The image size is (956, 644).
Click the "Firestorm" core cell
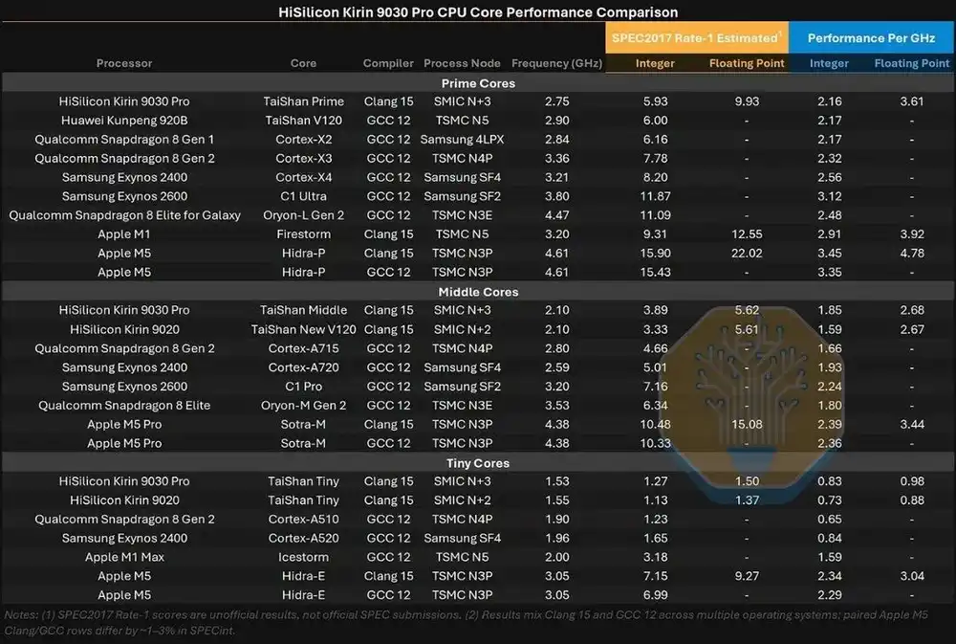(x=304, y=233)
